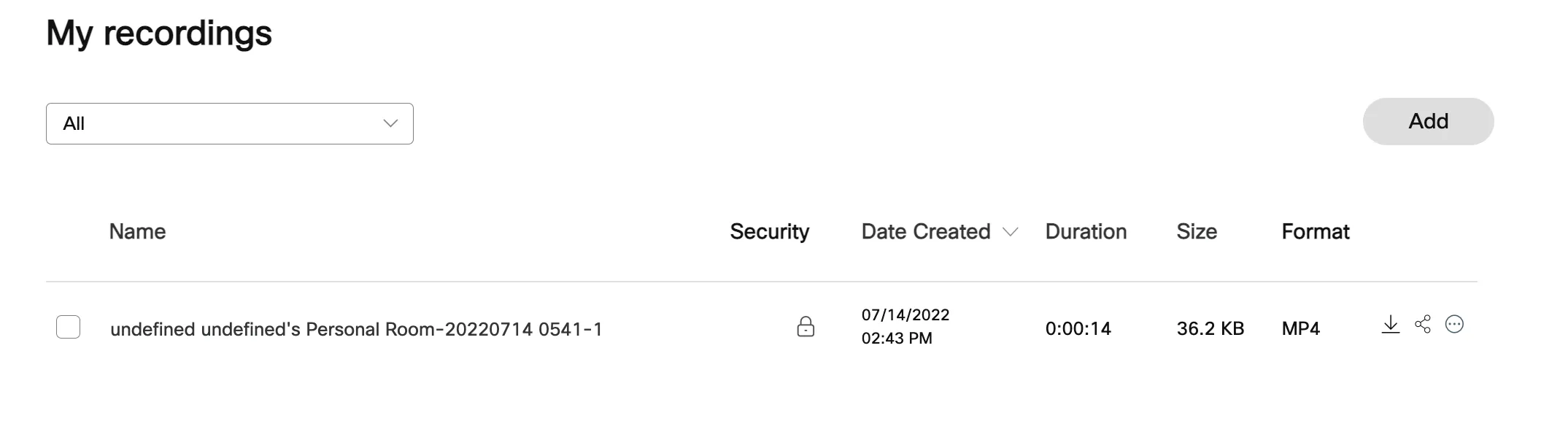The height and width of the screenshot is (448, 1560).
Task: Click the 0:00:14 duration value
Action: (1078, 329)
